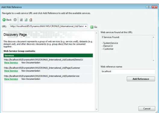159x113 pixels.
Task: Click discovery page scrollbar down arrow
Action: pos(96,109)
